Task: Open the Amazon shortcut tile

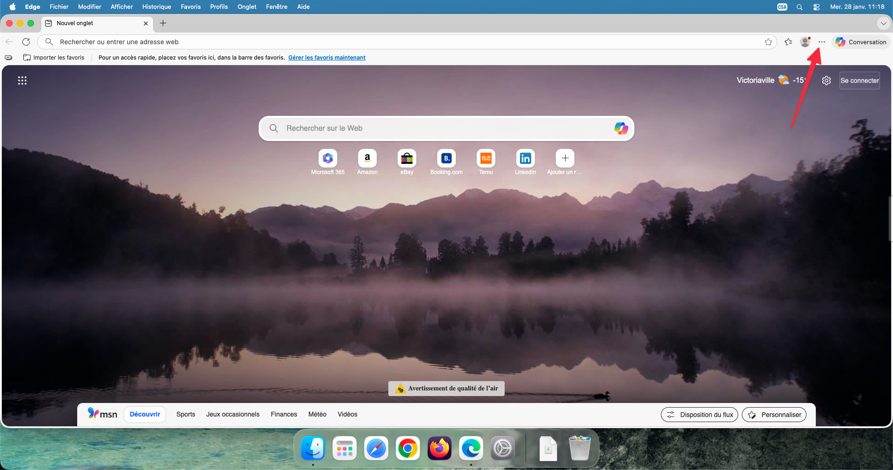Action: (x=367, y=162)
